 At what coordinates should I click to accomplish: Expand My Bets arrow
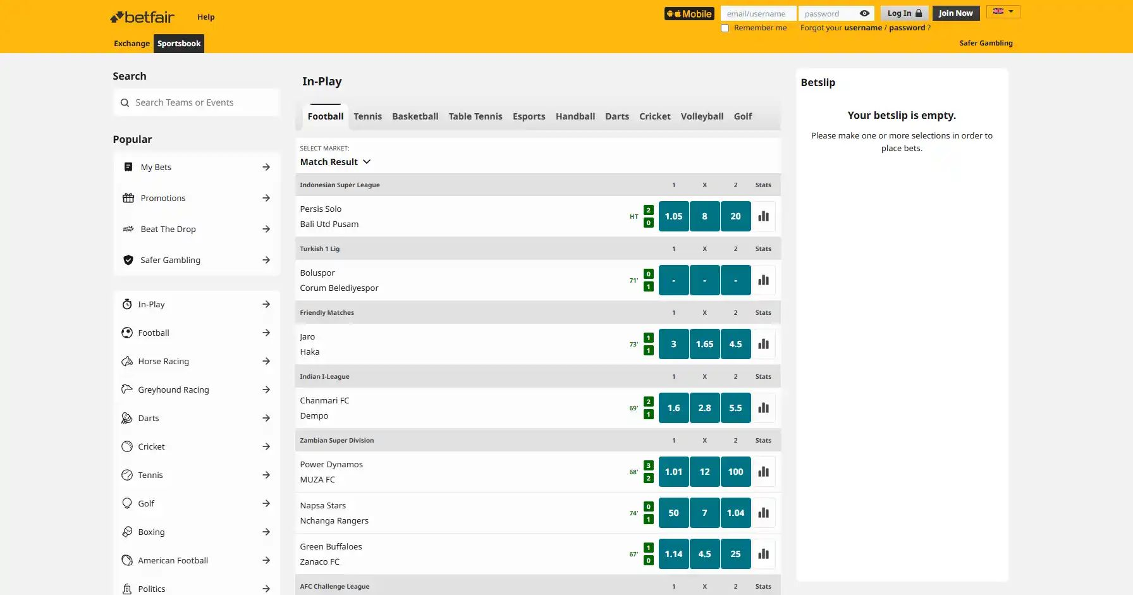[266, 167]
